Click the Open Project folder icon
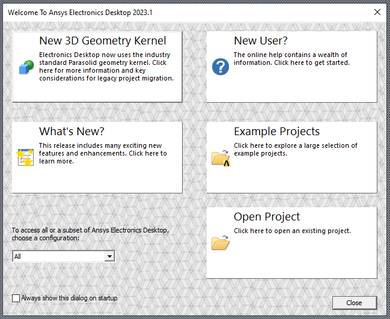390x319 pixels. (221, 243)
